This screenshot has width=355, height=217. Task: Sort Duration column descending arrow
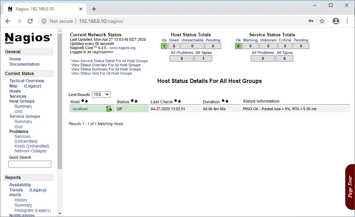coord(227,101)
